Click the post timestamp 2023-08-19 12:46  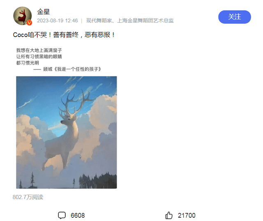click(x=58, y=21)
